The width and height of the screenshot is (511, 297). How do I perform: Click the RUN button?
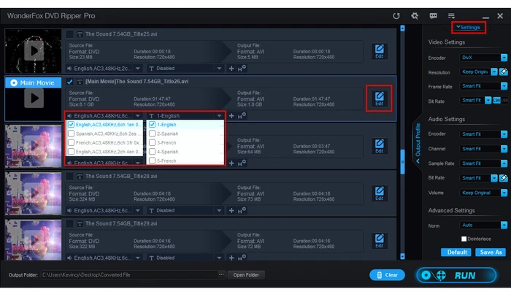point(456,276)
